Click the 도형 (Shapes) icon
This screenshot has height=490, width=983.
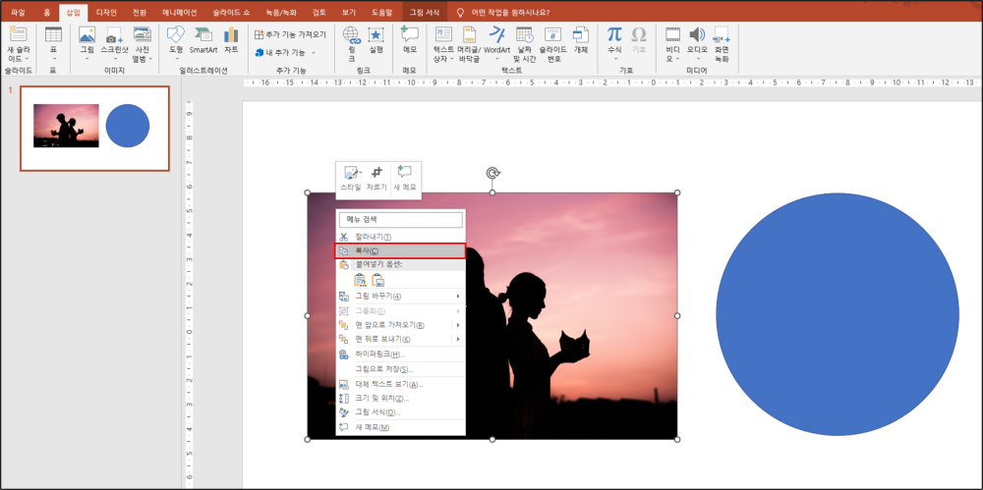coord(176,35)
